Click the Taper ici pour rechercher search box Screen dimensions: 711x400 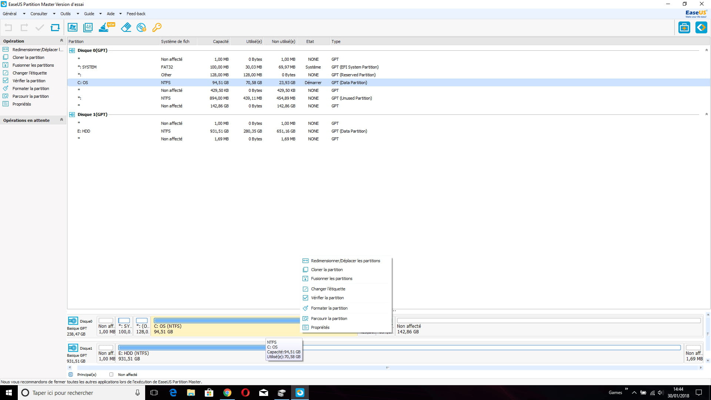click(81, 393)
